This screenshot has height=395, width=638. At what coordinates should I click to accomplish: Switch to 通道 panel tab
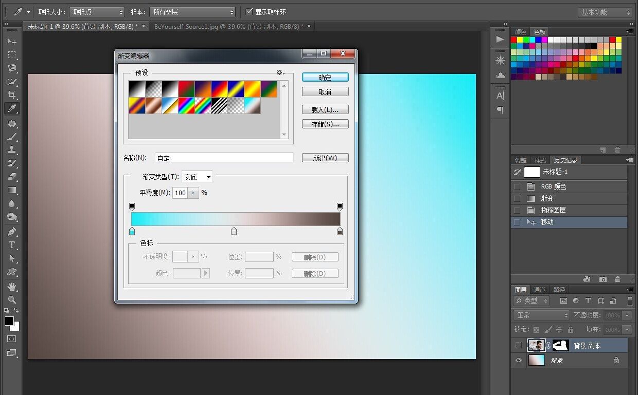pyautogui.click(x=540, y=290)
